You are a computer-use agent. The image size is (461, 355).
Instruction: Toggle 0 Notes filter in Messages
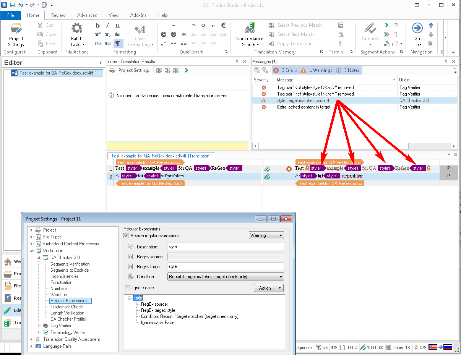[347, 70]
